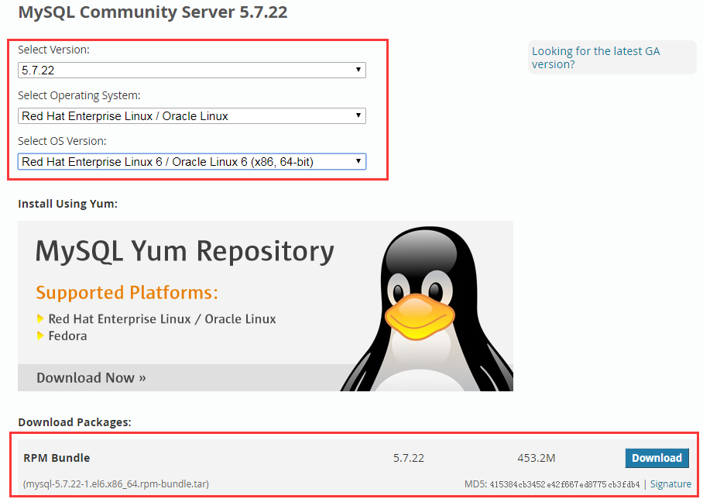The image size is (703, 499).
Task: Click the blue Download button for RPM Bundle
Action: [657, 458]
